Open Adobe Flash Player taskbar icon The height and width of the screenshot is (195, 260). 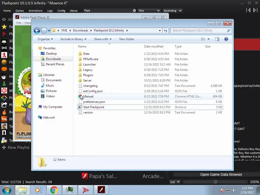(101, 190)
